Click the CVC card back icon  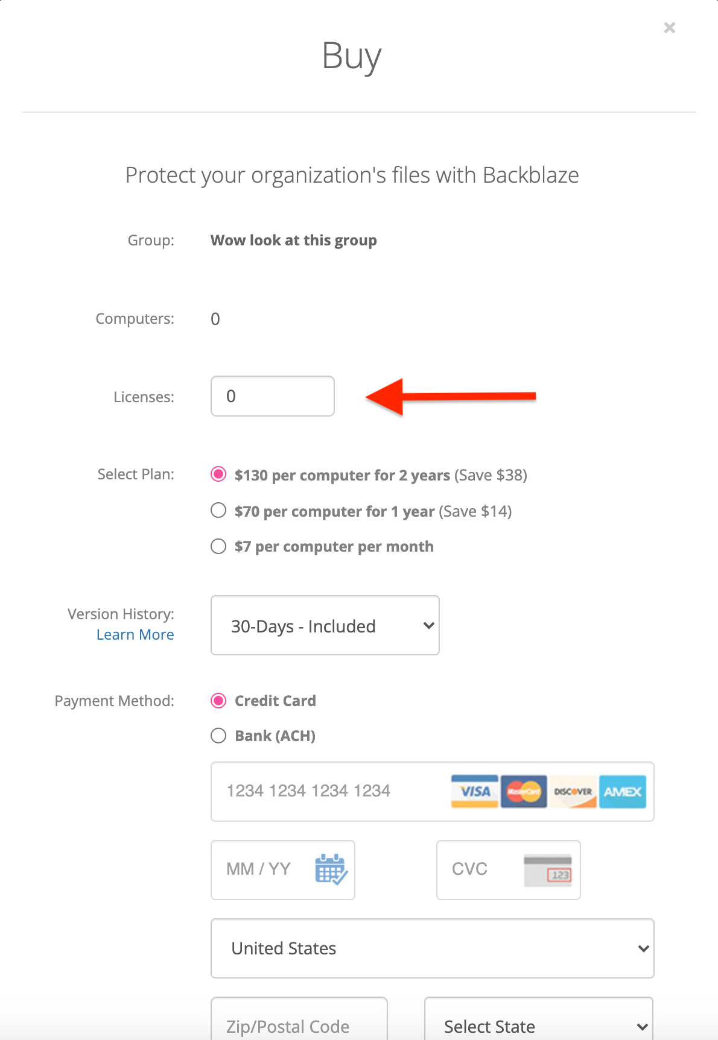tap(548, 870)
